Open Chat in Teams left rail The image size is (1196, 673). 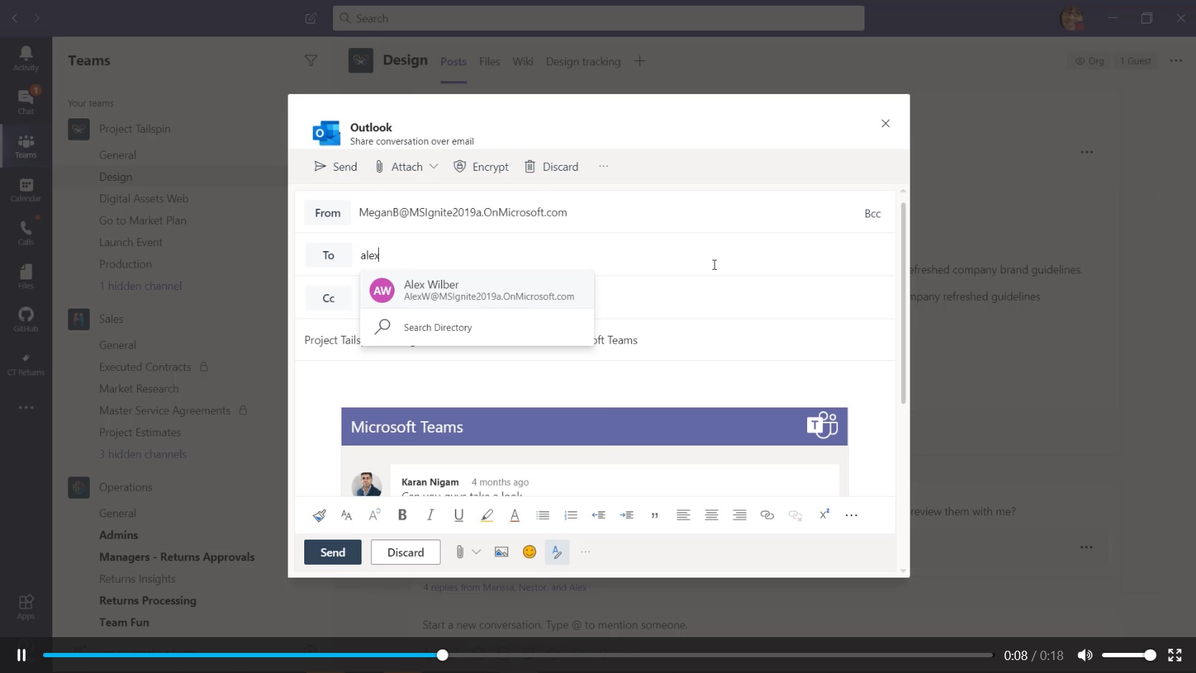pyautogui.click(x=26, y=102)
